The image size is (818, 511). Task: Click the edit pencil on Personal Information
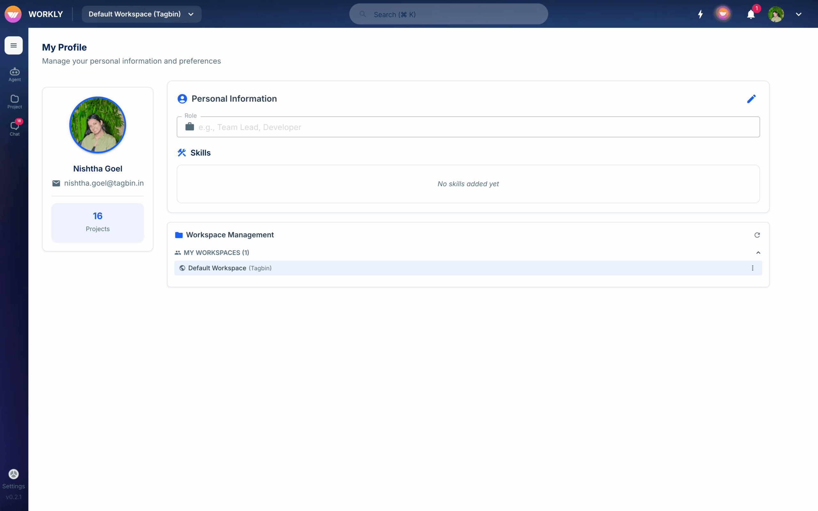(x=752, y=99)
